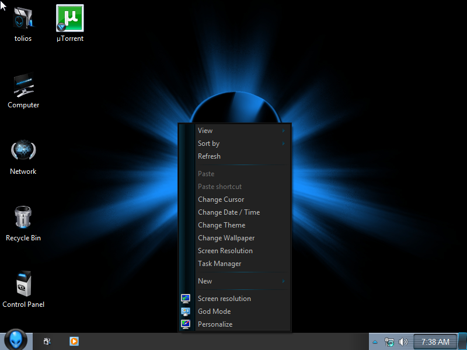Click the taskbar clock showing 7:38 AM
467x350 pixels.
click(x=435, y=342)
